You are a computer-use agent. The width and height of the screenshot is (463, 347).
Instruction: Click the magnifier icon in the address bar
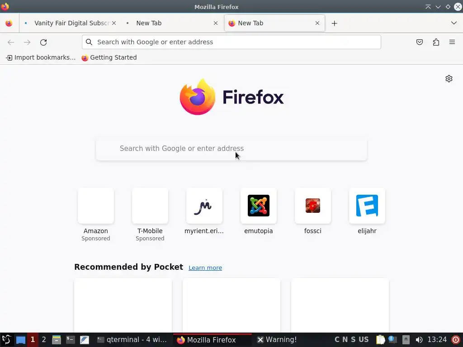89,42
